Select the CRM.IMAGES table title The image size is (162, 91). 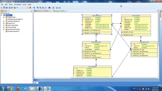136,16
